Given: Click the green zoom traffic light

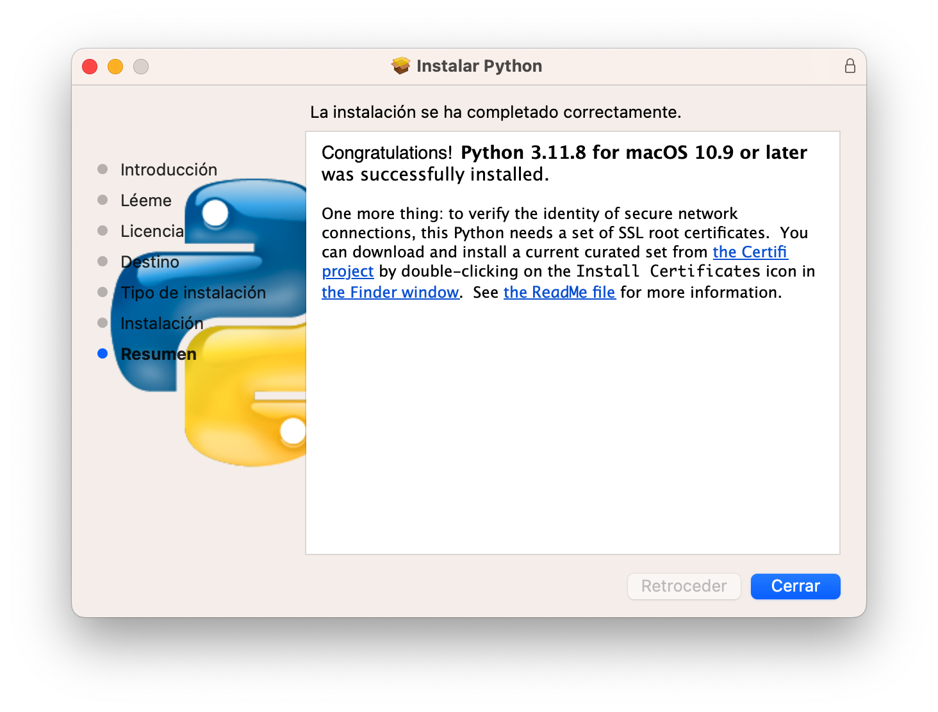Looking at the screenshot, I should coord(141,66).
